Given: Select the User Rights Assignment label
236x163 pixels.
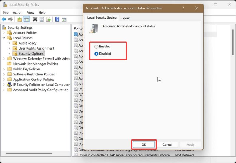Looking at the screenshot, I should (36, 48).
